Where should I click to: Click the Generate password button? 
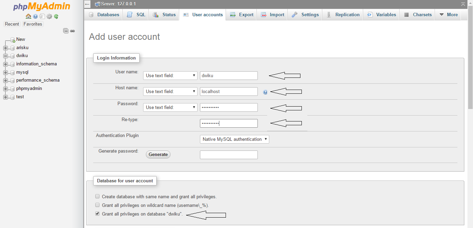tap(158, 154)
